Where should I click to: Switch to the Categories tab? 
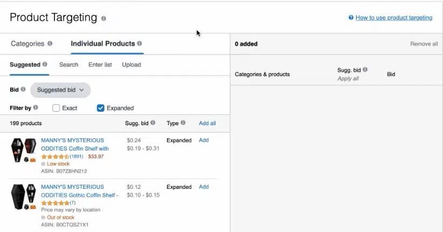[x=27, y=44]
